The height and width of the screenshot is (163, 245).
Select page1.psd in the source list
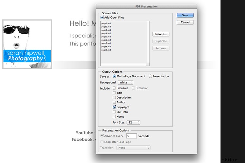(x=106, y=23)
